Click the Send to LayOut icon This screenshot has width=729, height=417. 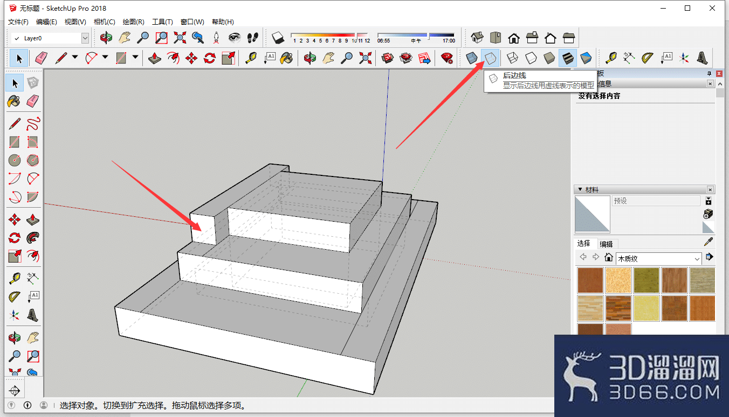[x=424, y=58]
